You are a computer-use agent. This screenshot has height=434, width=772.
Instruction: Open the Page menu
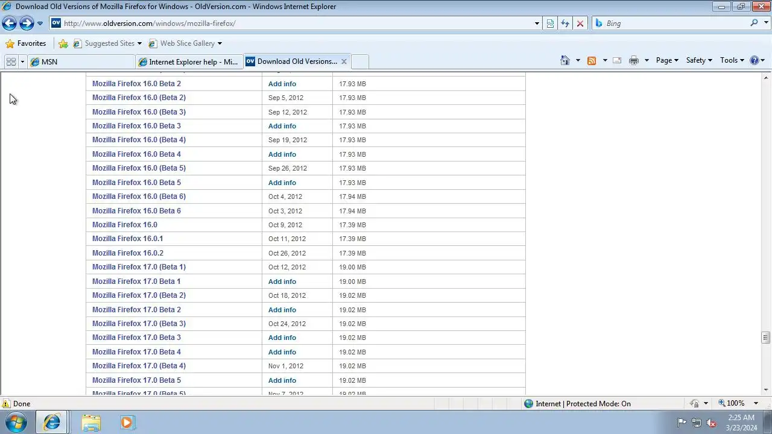click(x=667, y=60)
